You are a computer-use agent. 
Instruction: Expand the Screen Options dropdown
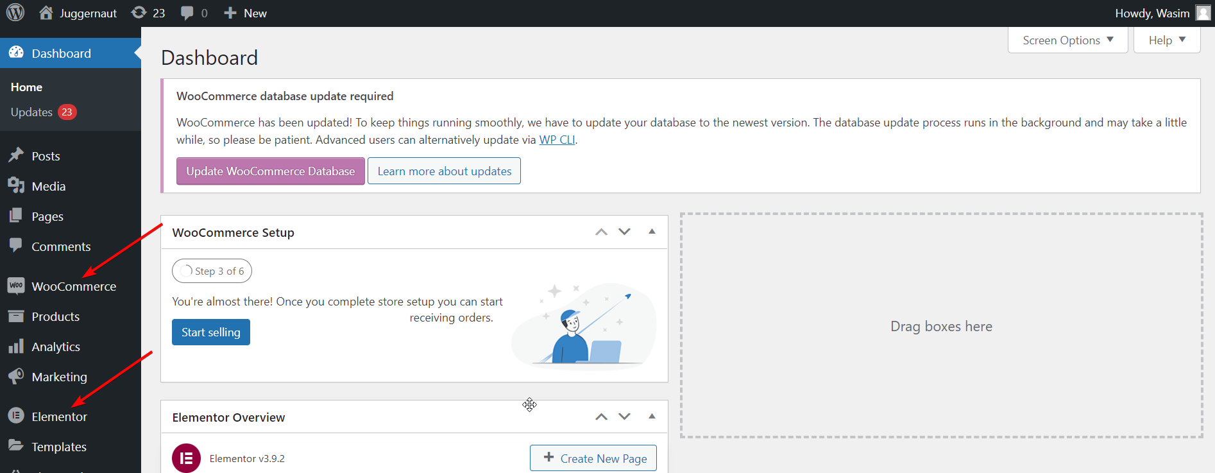tap(1068, 40)
